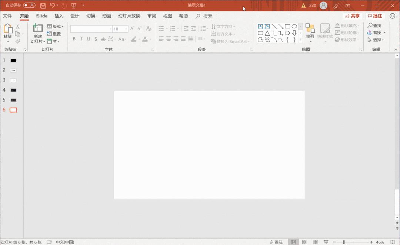Toggle underline formatting
The image size is (400, 245).
[x=88, y=39]
